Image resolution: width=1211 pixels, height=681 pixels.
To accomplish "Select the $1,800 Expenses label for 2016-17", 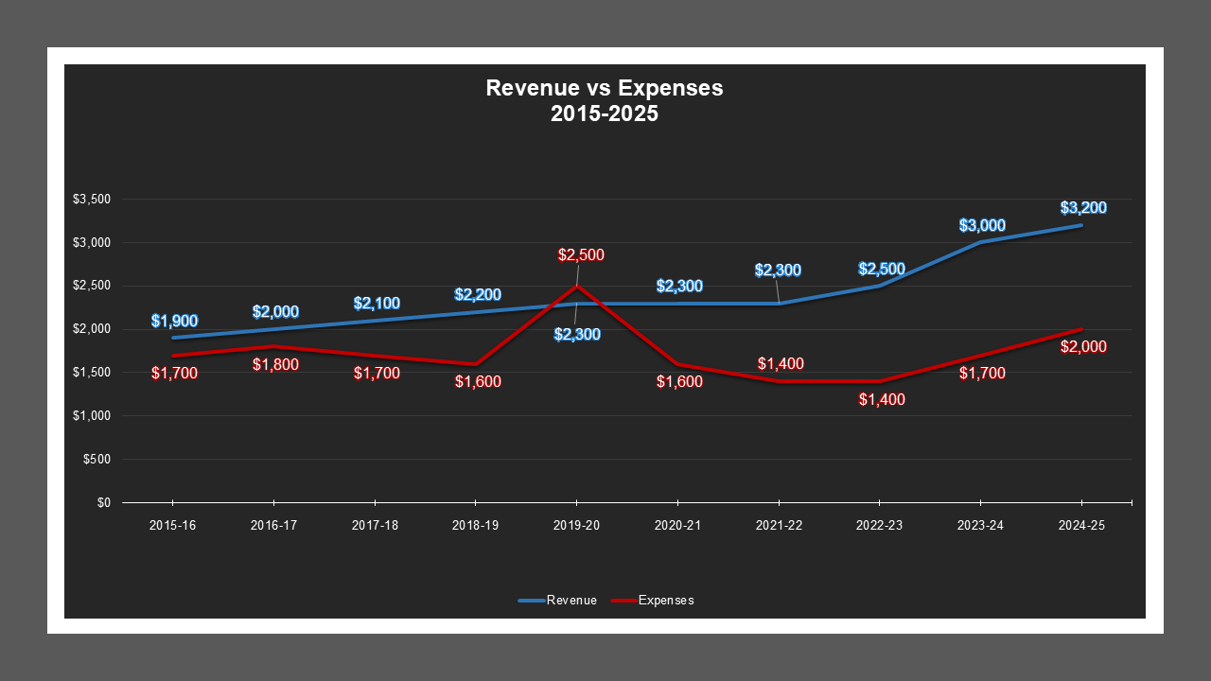I will point(275,363).
